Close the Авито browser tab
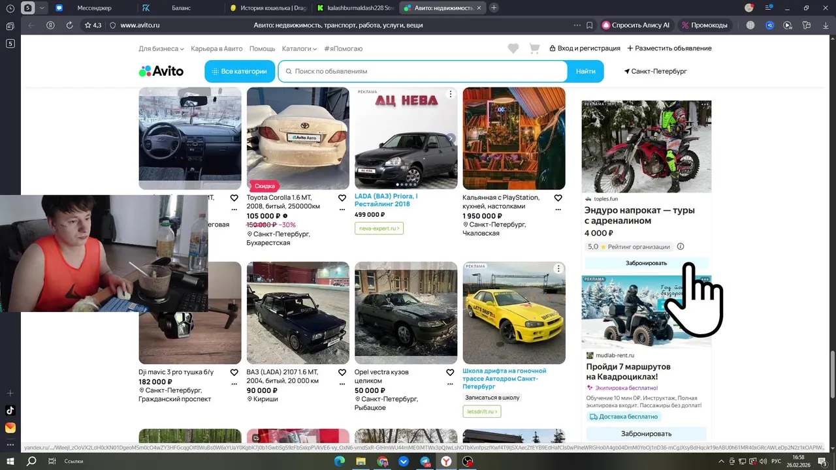Screen dimensions: 836x470 tap(479, 8)
